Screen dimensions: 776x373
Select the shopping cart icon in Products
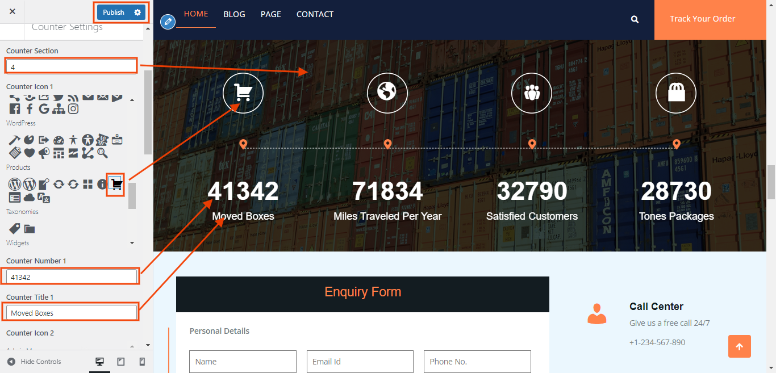tap(116, 184)
